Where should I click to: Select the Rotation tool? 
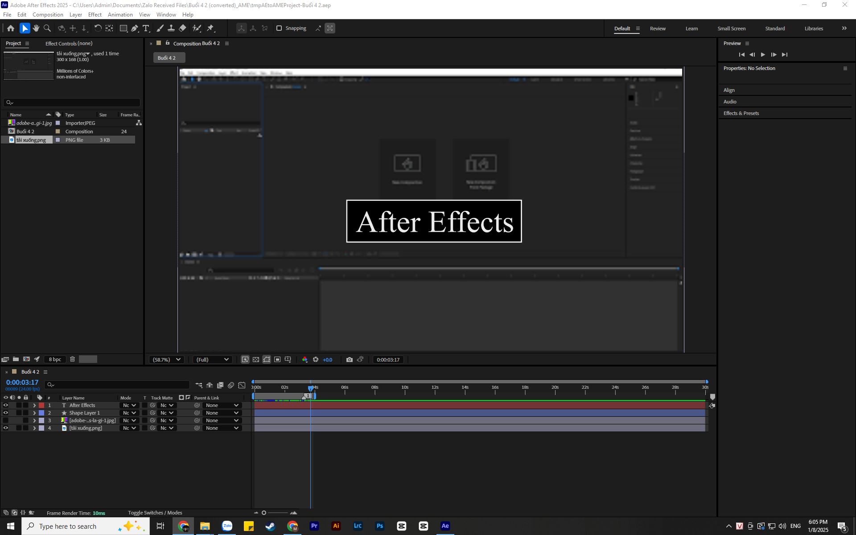[x=98, y=28]
